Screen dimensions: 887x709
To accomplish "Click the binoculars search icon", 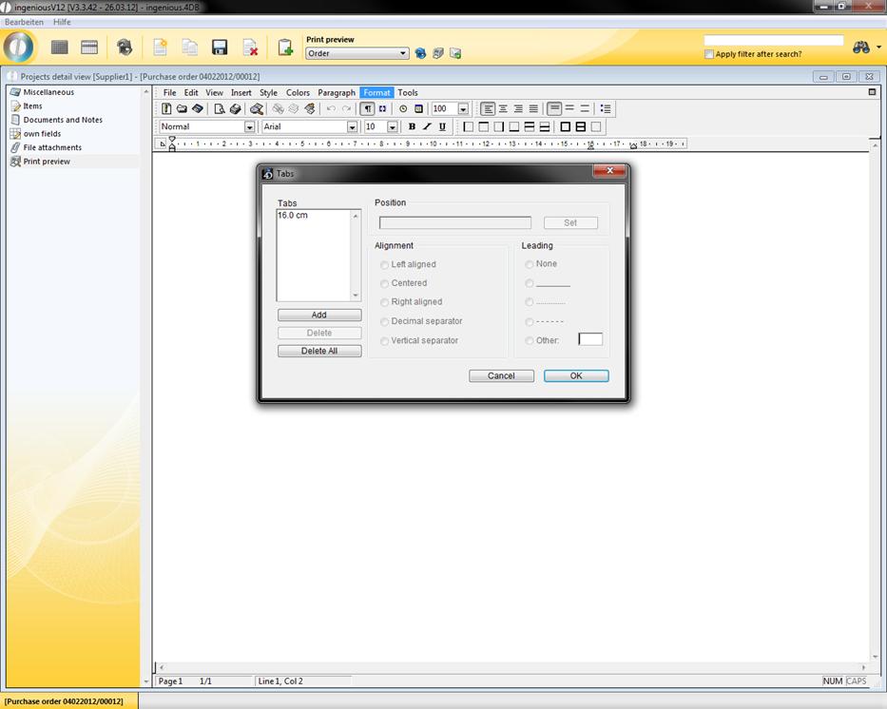I will (861, 48).
